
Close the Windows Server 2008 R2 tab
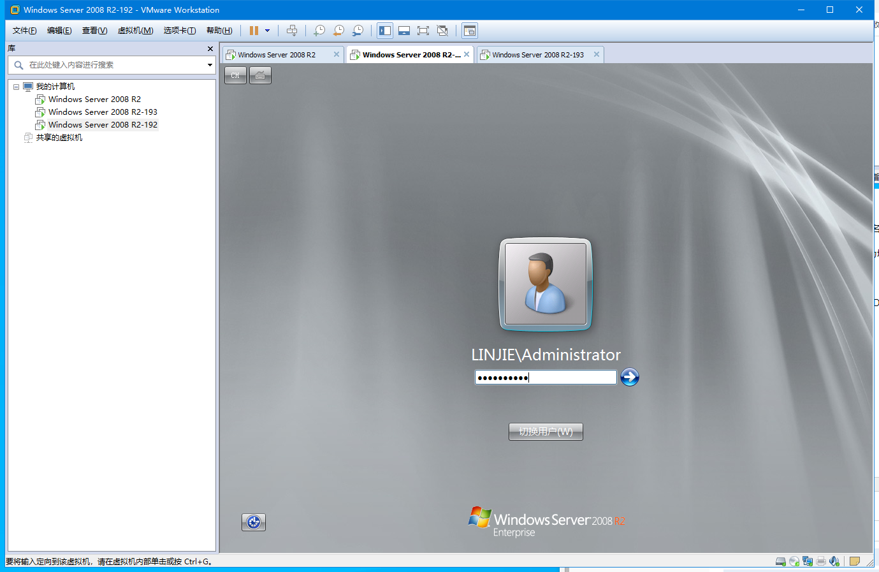[x=337, y=55]
